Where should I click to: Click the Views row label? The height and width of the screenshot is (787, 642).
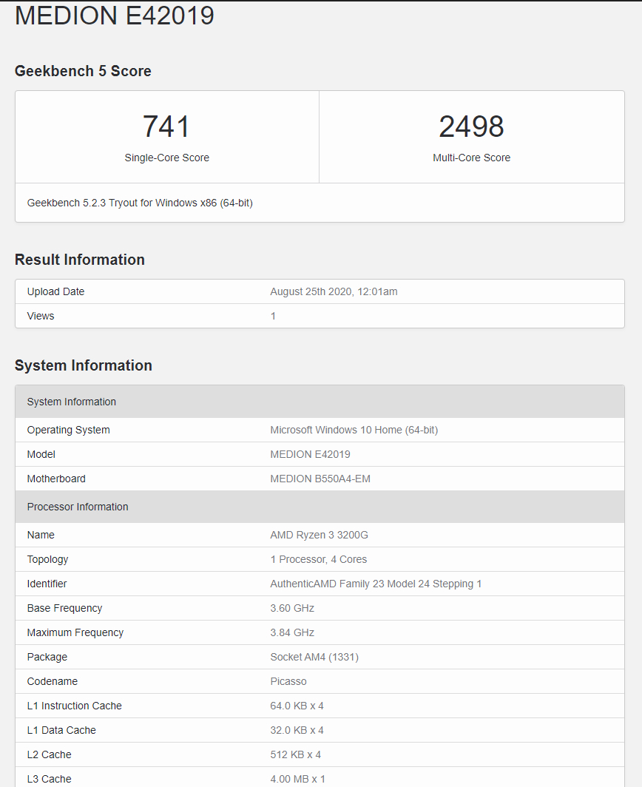(41, 316)
